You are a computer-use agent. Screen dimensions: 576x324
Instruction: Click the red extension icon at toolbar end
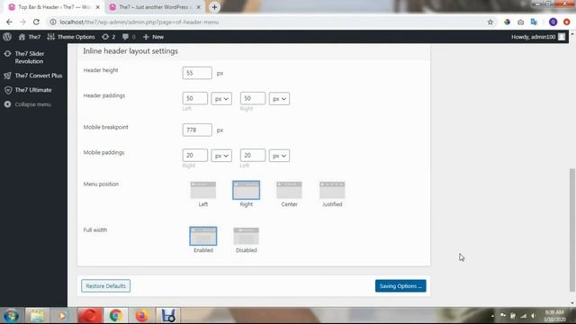(566, 22)
